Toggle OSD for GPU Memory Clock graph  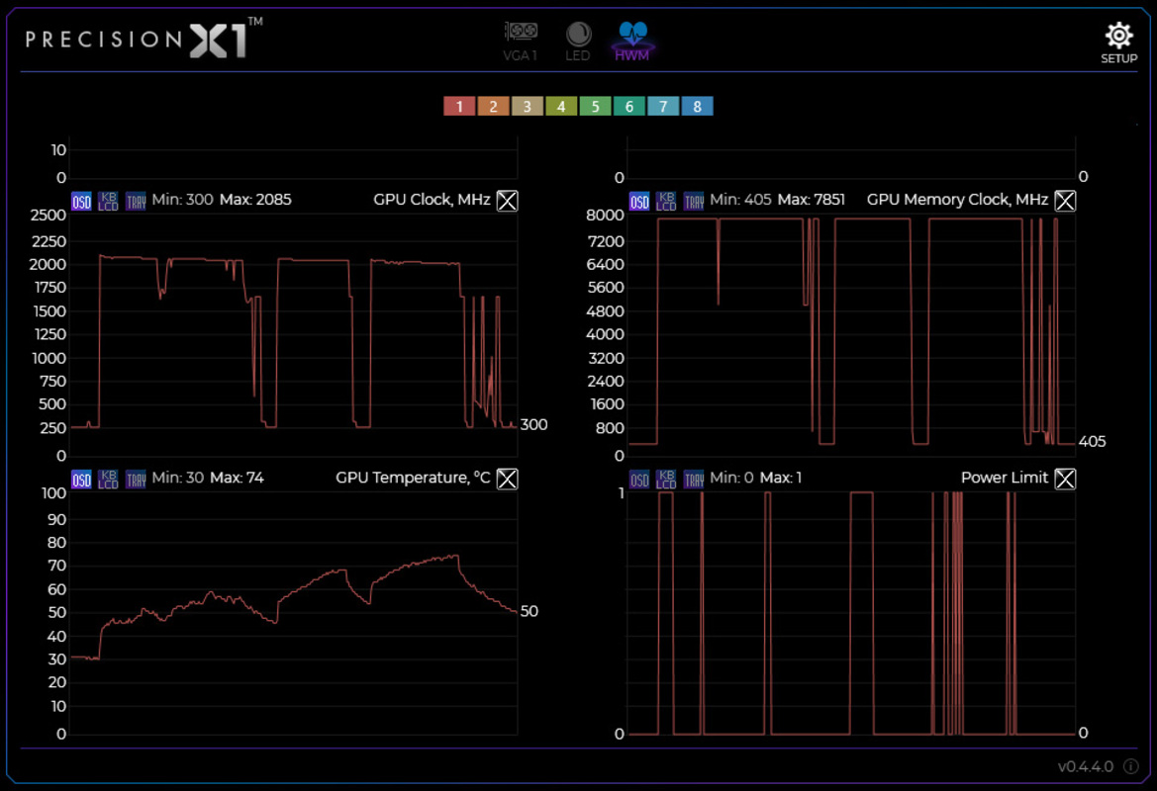pyautogui.click(x=639, y=201)
